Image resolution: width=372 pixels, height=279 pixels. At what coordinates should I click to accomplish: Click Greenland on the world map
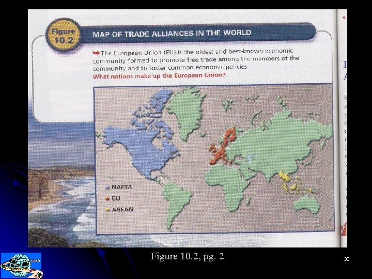point(188,112)
